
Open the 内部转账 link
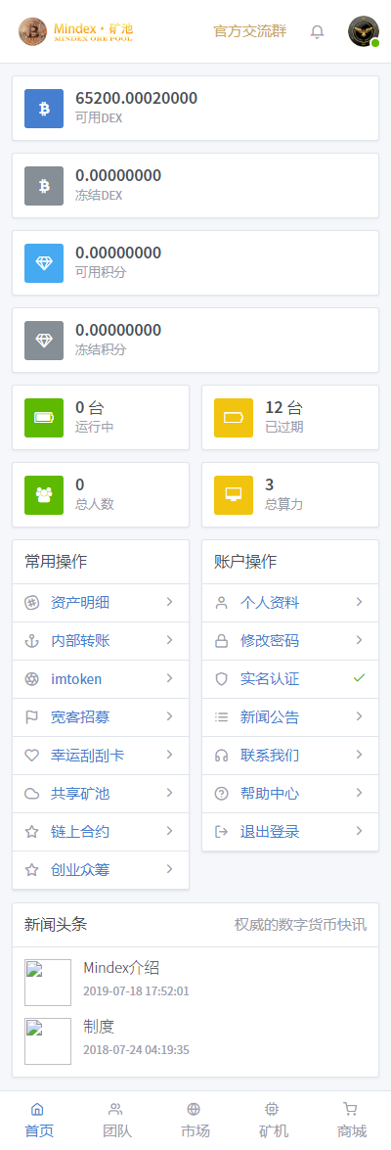click(x=101, y=640)
